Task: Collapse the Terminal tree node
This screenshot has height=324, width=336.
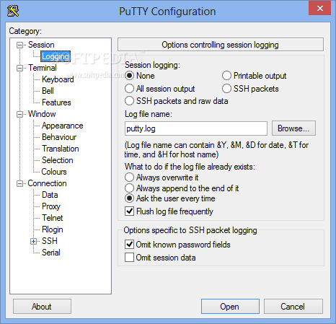Action: click(x=19, y=68)
